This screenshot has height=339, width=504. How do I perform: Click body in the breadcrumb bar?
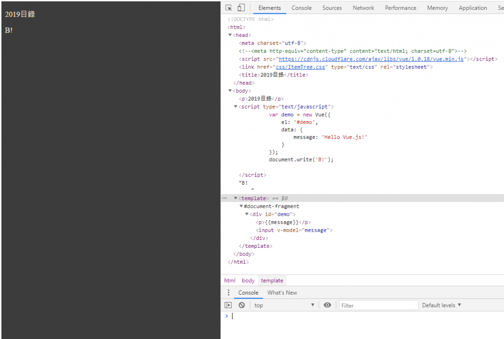[x=248, y=280]
